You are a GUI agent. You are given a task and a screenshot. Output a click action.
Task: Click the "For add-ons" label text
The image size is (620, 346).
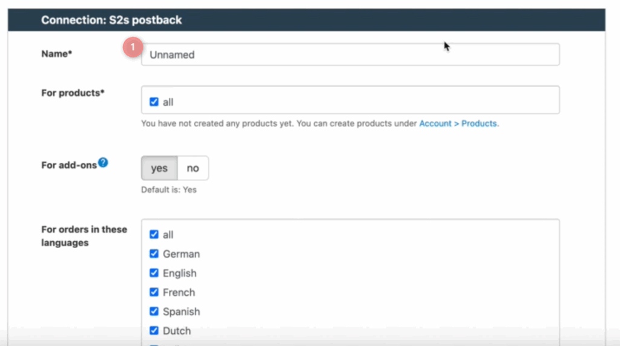click(69, 165)
